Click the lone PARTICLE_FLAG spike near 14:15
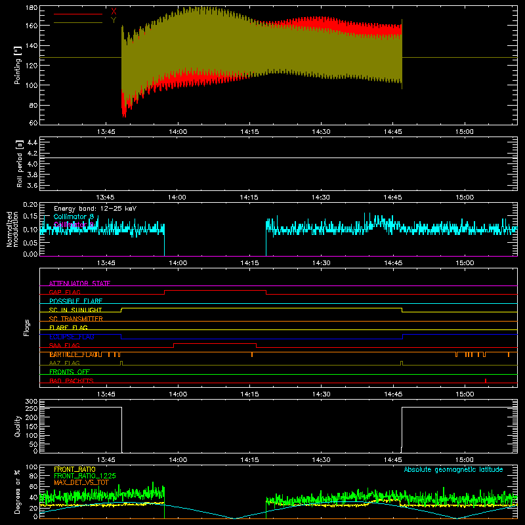Screen dimensions: 525x525 pos(252,354)
